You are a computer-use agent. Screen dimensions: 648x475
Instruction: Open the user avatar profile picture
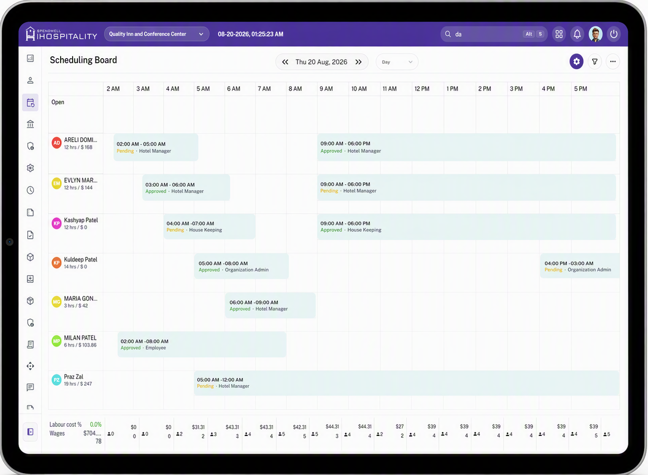click(595, 34)
